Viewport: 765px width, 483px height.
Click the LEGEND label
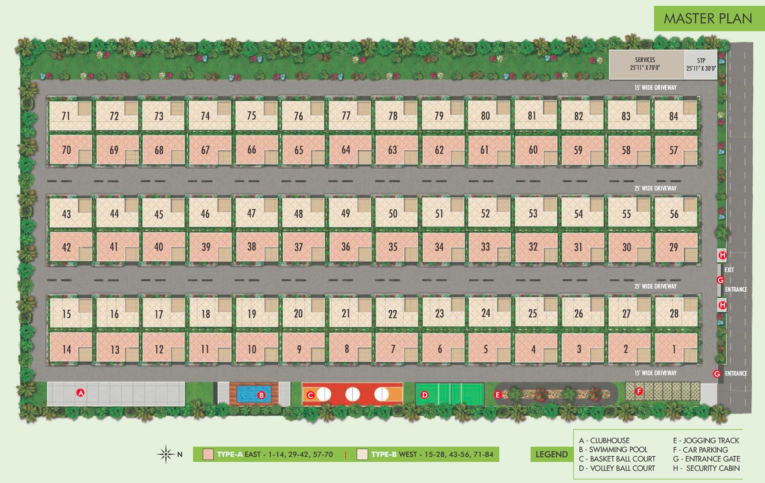click(551, 454)
